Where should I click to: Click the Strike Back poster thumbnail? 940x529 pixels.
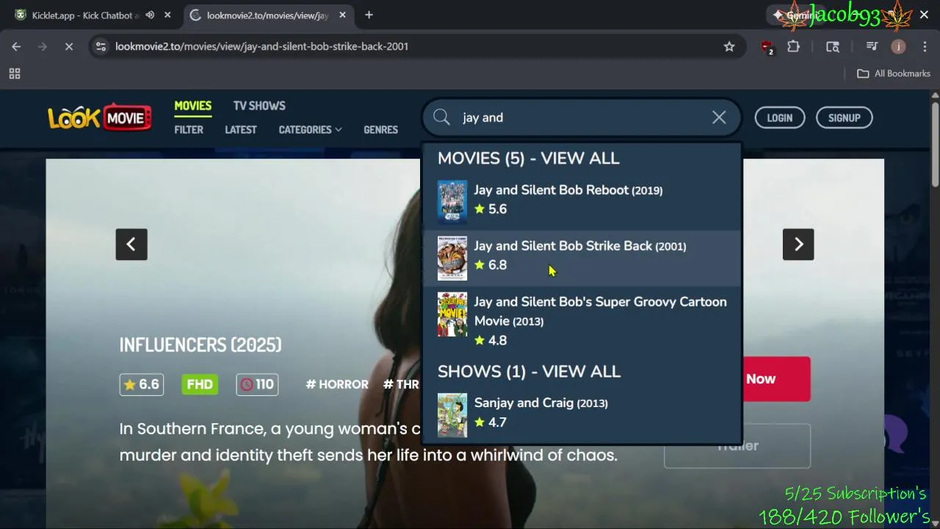452,258
